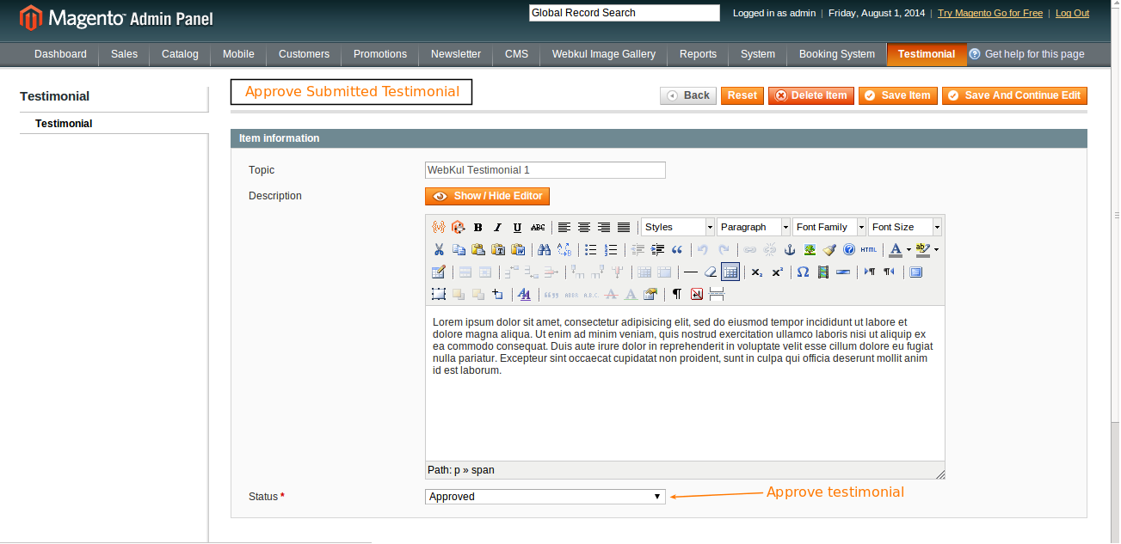The image size is (1121, 544).
Task: Click the Insert Widget icon in editor
Action: (459, 227)
